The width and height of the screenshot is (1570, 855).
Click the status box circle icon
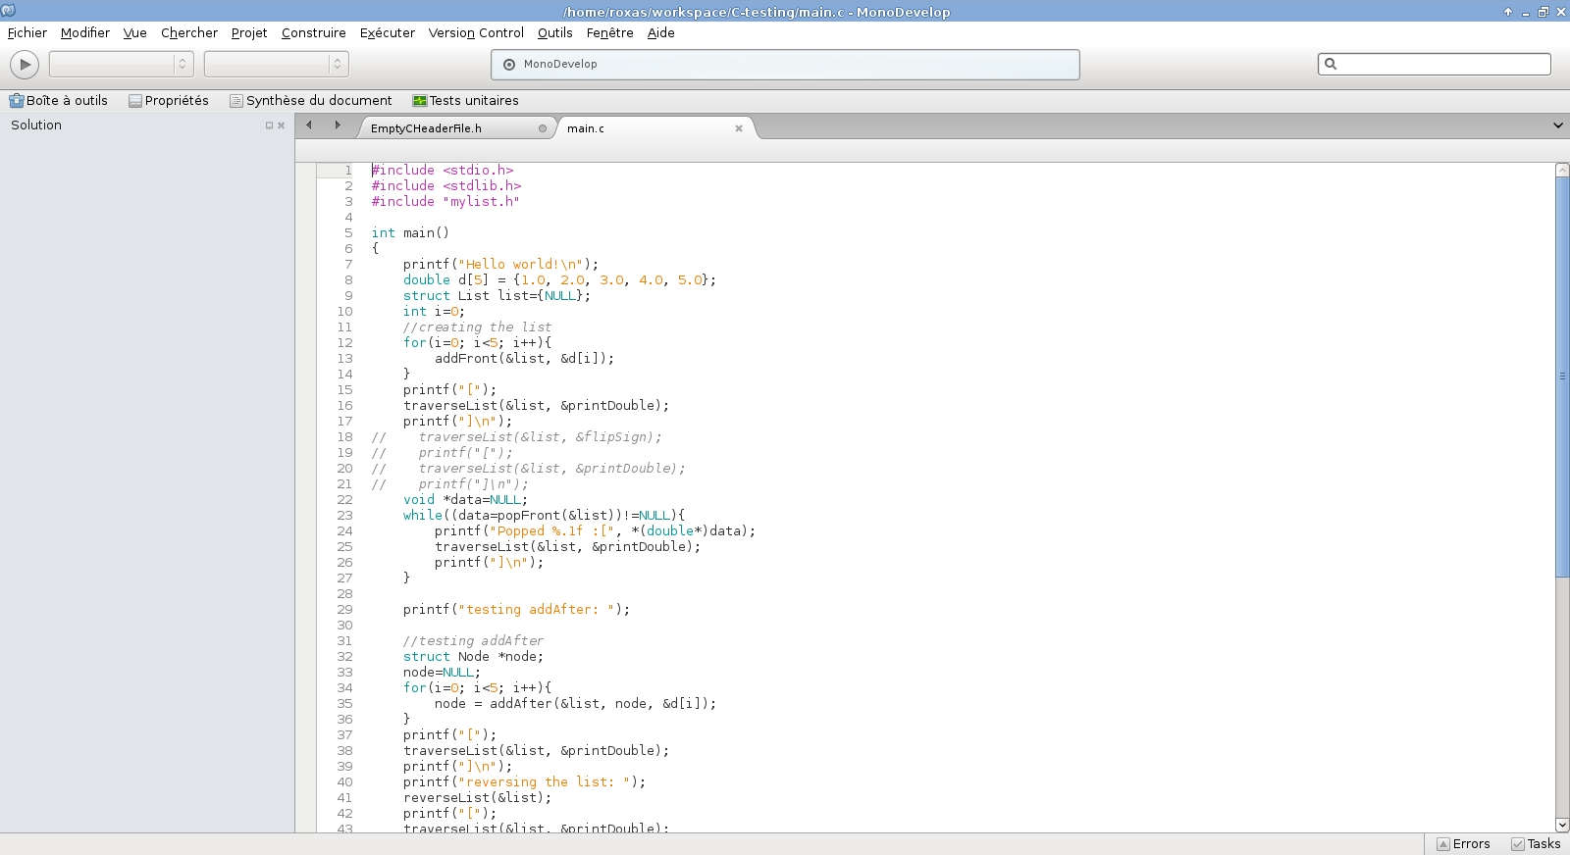[509, 65]
